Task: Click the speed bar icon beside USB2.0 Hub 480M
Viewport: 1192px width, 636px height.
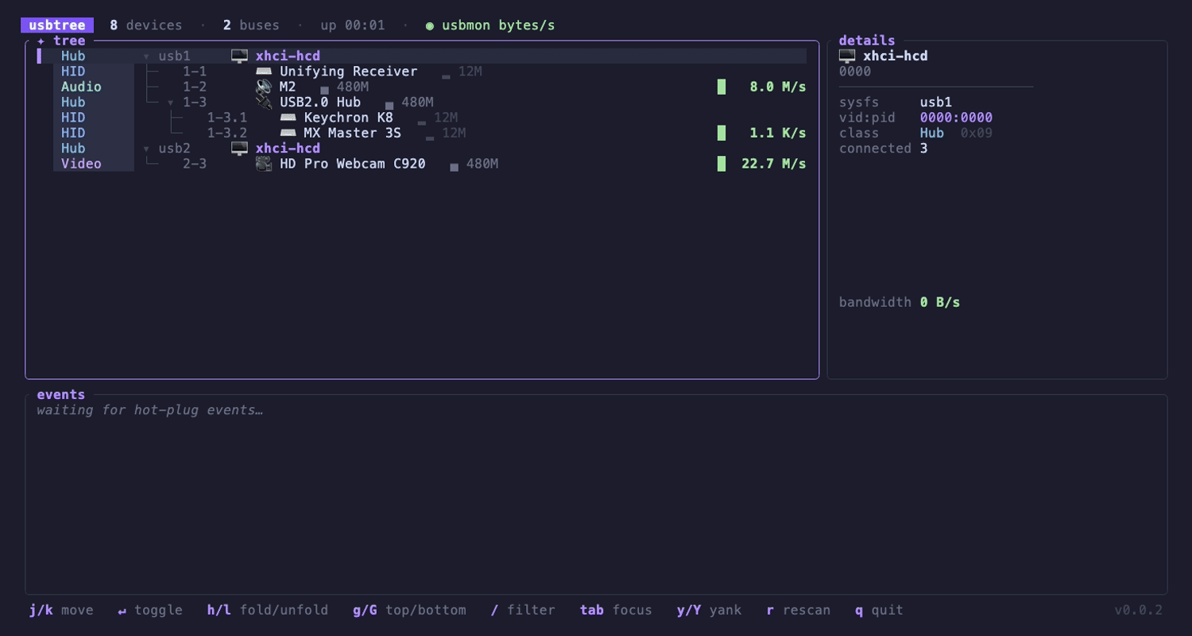Action: point(389,105)
